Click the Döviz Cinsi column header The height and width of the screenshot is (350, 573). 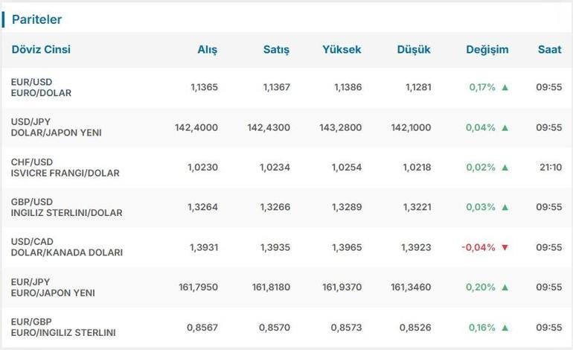(x=41, y=49)
